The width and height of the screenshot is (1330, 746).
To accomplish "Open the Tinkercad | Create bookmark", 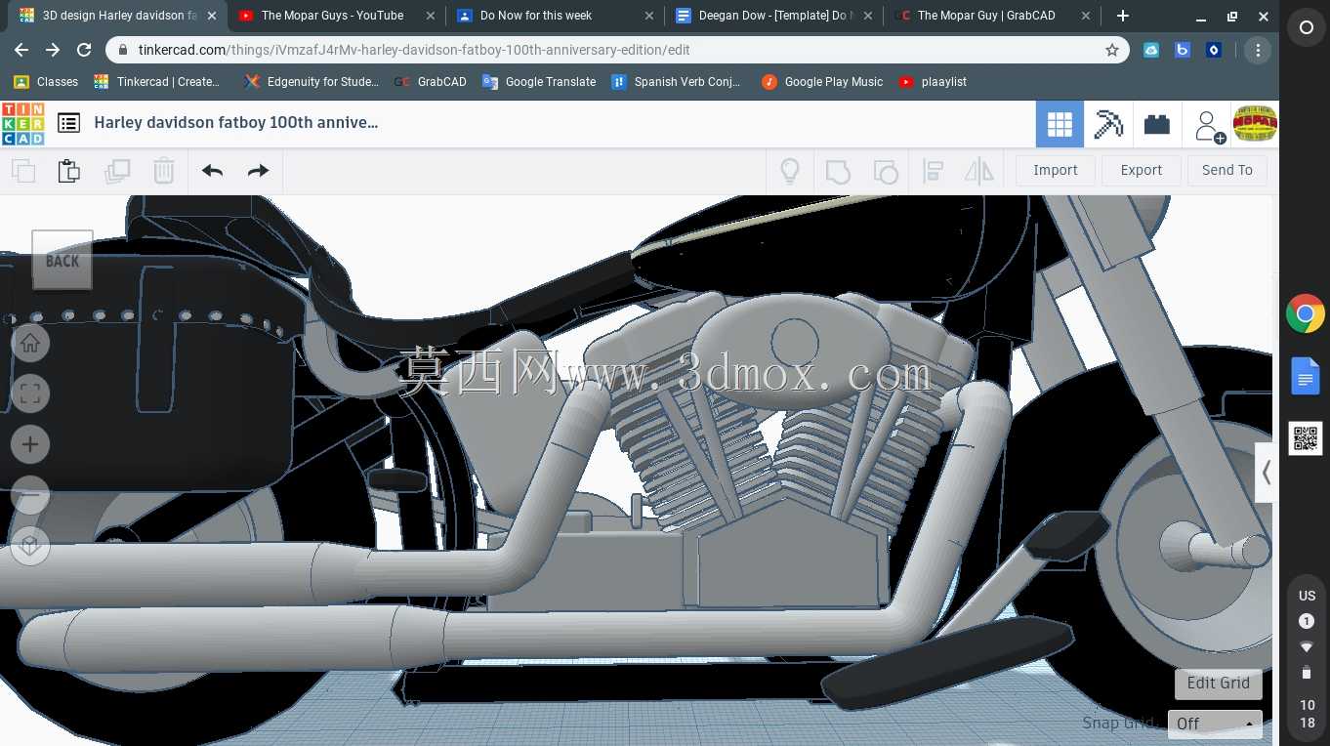I will tap(157, 82).
